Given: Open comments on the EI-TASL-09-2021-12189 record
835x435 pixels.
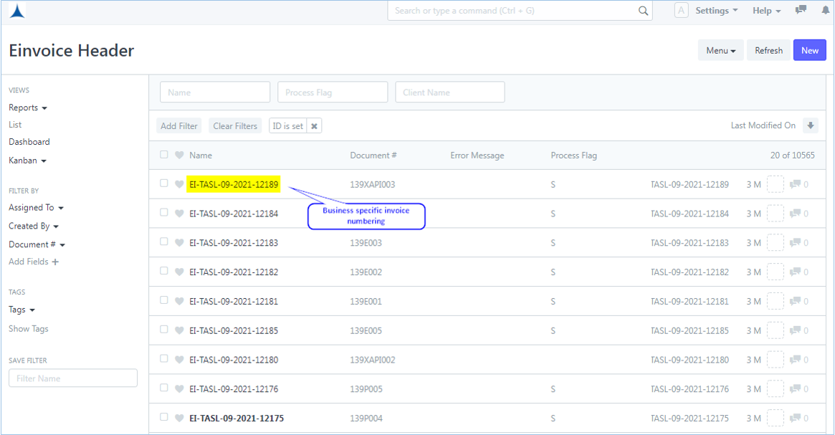Looking at the screenshot, I should click(797, 183).
